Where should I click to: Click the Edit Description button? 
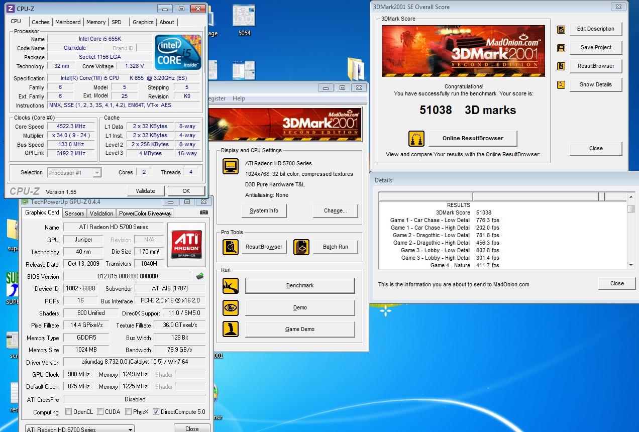tap(596, 29)
